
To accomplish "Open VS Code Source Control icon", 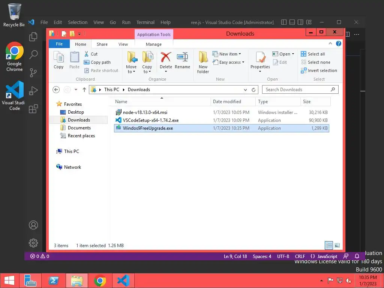I will (x=33, y=72).
